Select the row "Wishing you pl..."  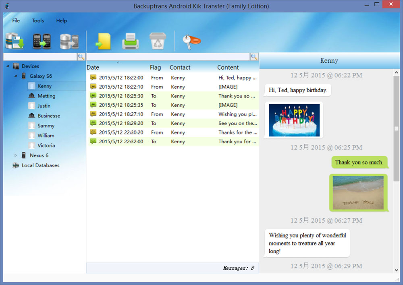click(173, 114)
